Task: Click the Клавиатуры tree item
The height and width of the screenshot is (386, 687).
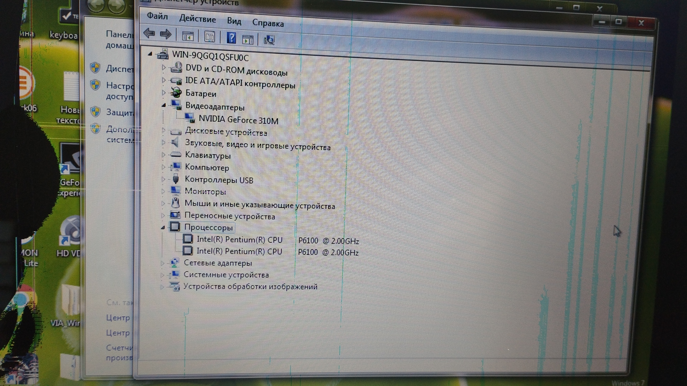Action: point(208,155)
